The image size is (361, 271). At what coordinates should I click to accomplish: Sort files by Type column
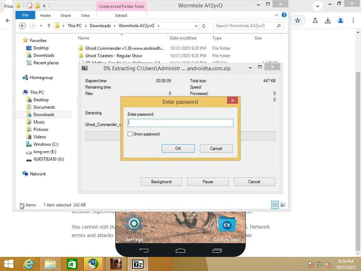tap(217, 38)
